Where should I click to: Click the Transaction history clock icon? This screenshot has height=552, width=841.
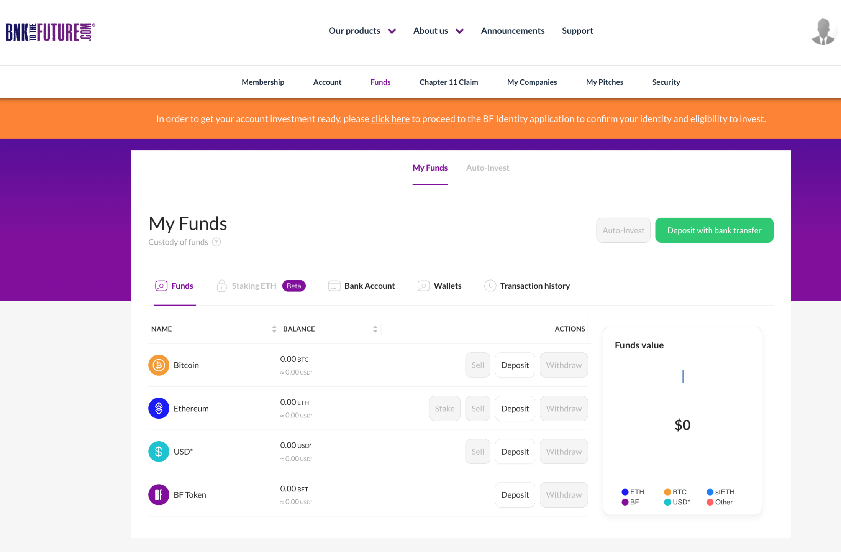click(x=490, y=286)
